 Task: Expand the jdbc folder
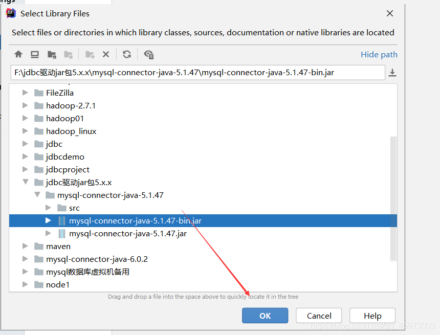[x=25, y=144]
